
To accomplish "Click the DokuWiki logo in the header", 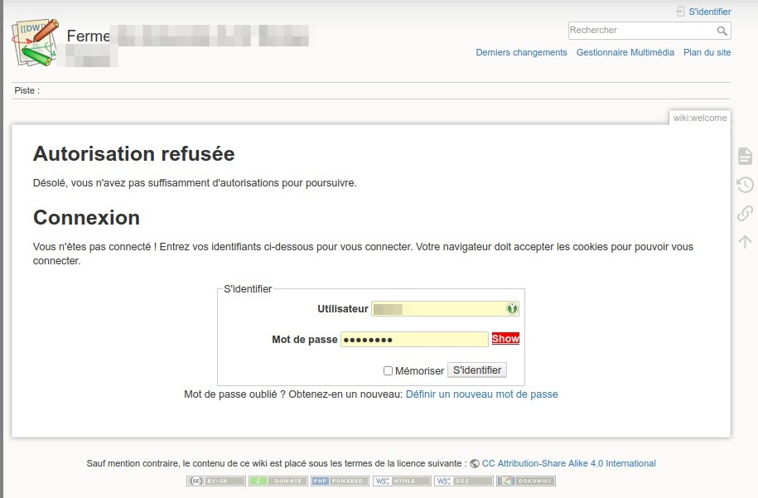I will [x=36, y=41].
